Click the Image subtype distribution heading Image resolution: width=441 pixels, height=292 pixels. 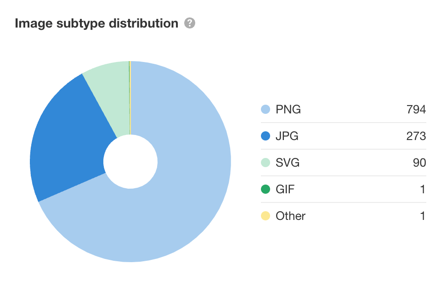pyautogui.click(x=96, y=23)
